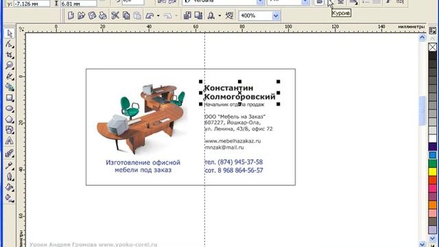This screenshot has height=247, width=439.
Task: Select the Rectangle tool
Action: pyautogui.click(x=9, y=97)
